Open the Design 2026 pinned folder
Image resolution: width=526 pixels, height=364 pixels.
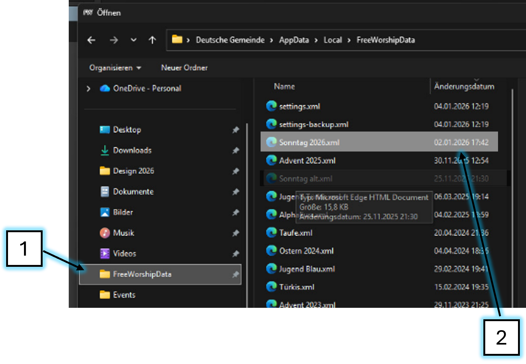click(x=133, y=171)
